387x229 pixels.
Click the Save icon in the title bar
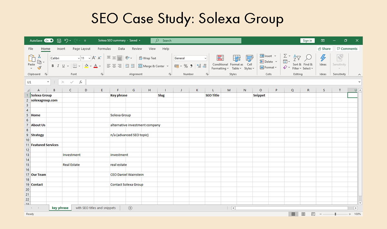[x=59, y=41]
